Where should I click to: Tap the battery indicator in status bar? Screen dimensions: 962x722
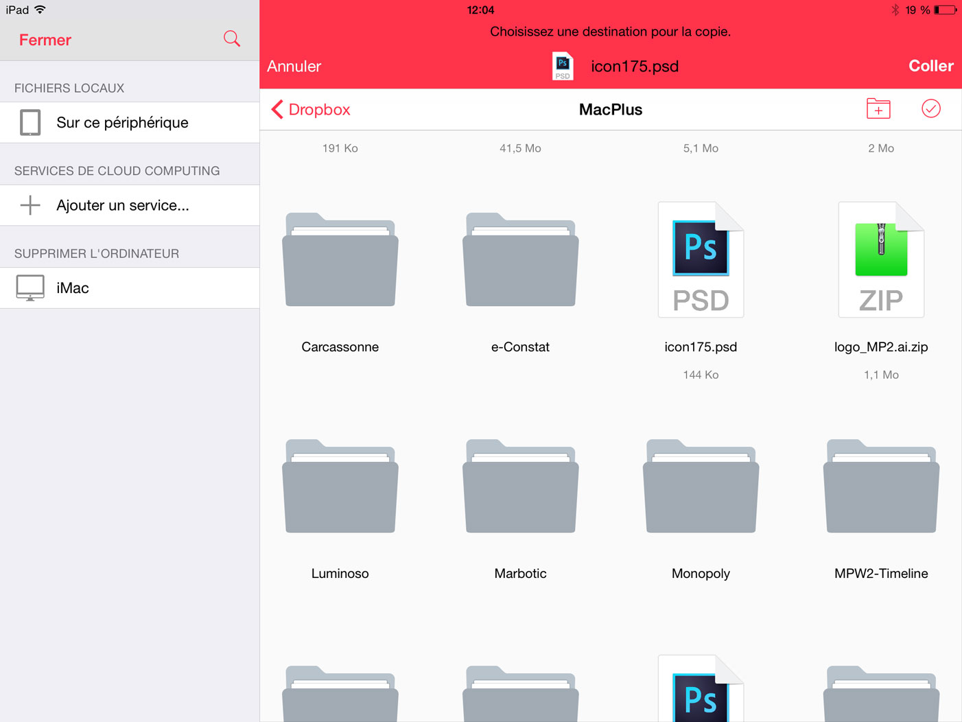[x=945, y=10]
